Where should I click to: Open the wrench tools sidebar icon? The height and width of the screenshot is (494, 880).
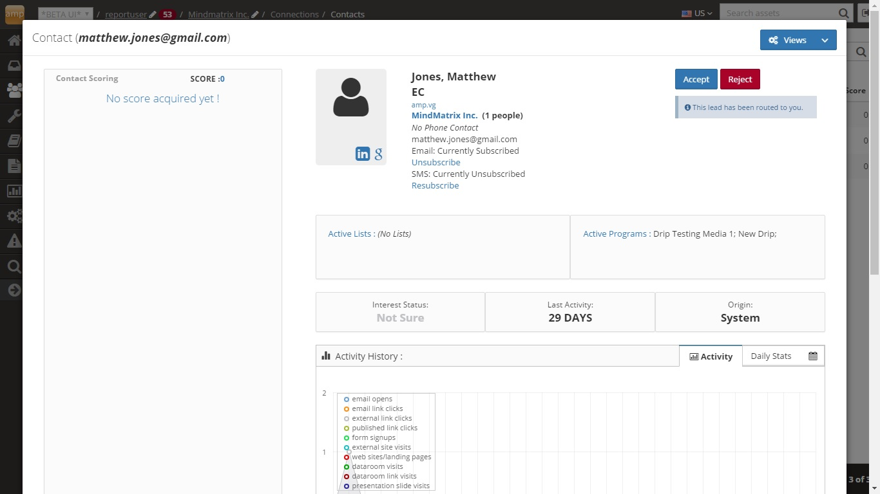pos(14,116)
